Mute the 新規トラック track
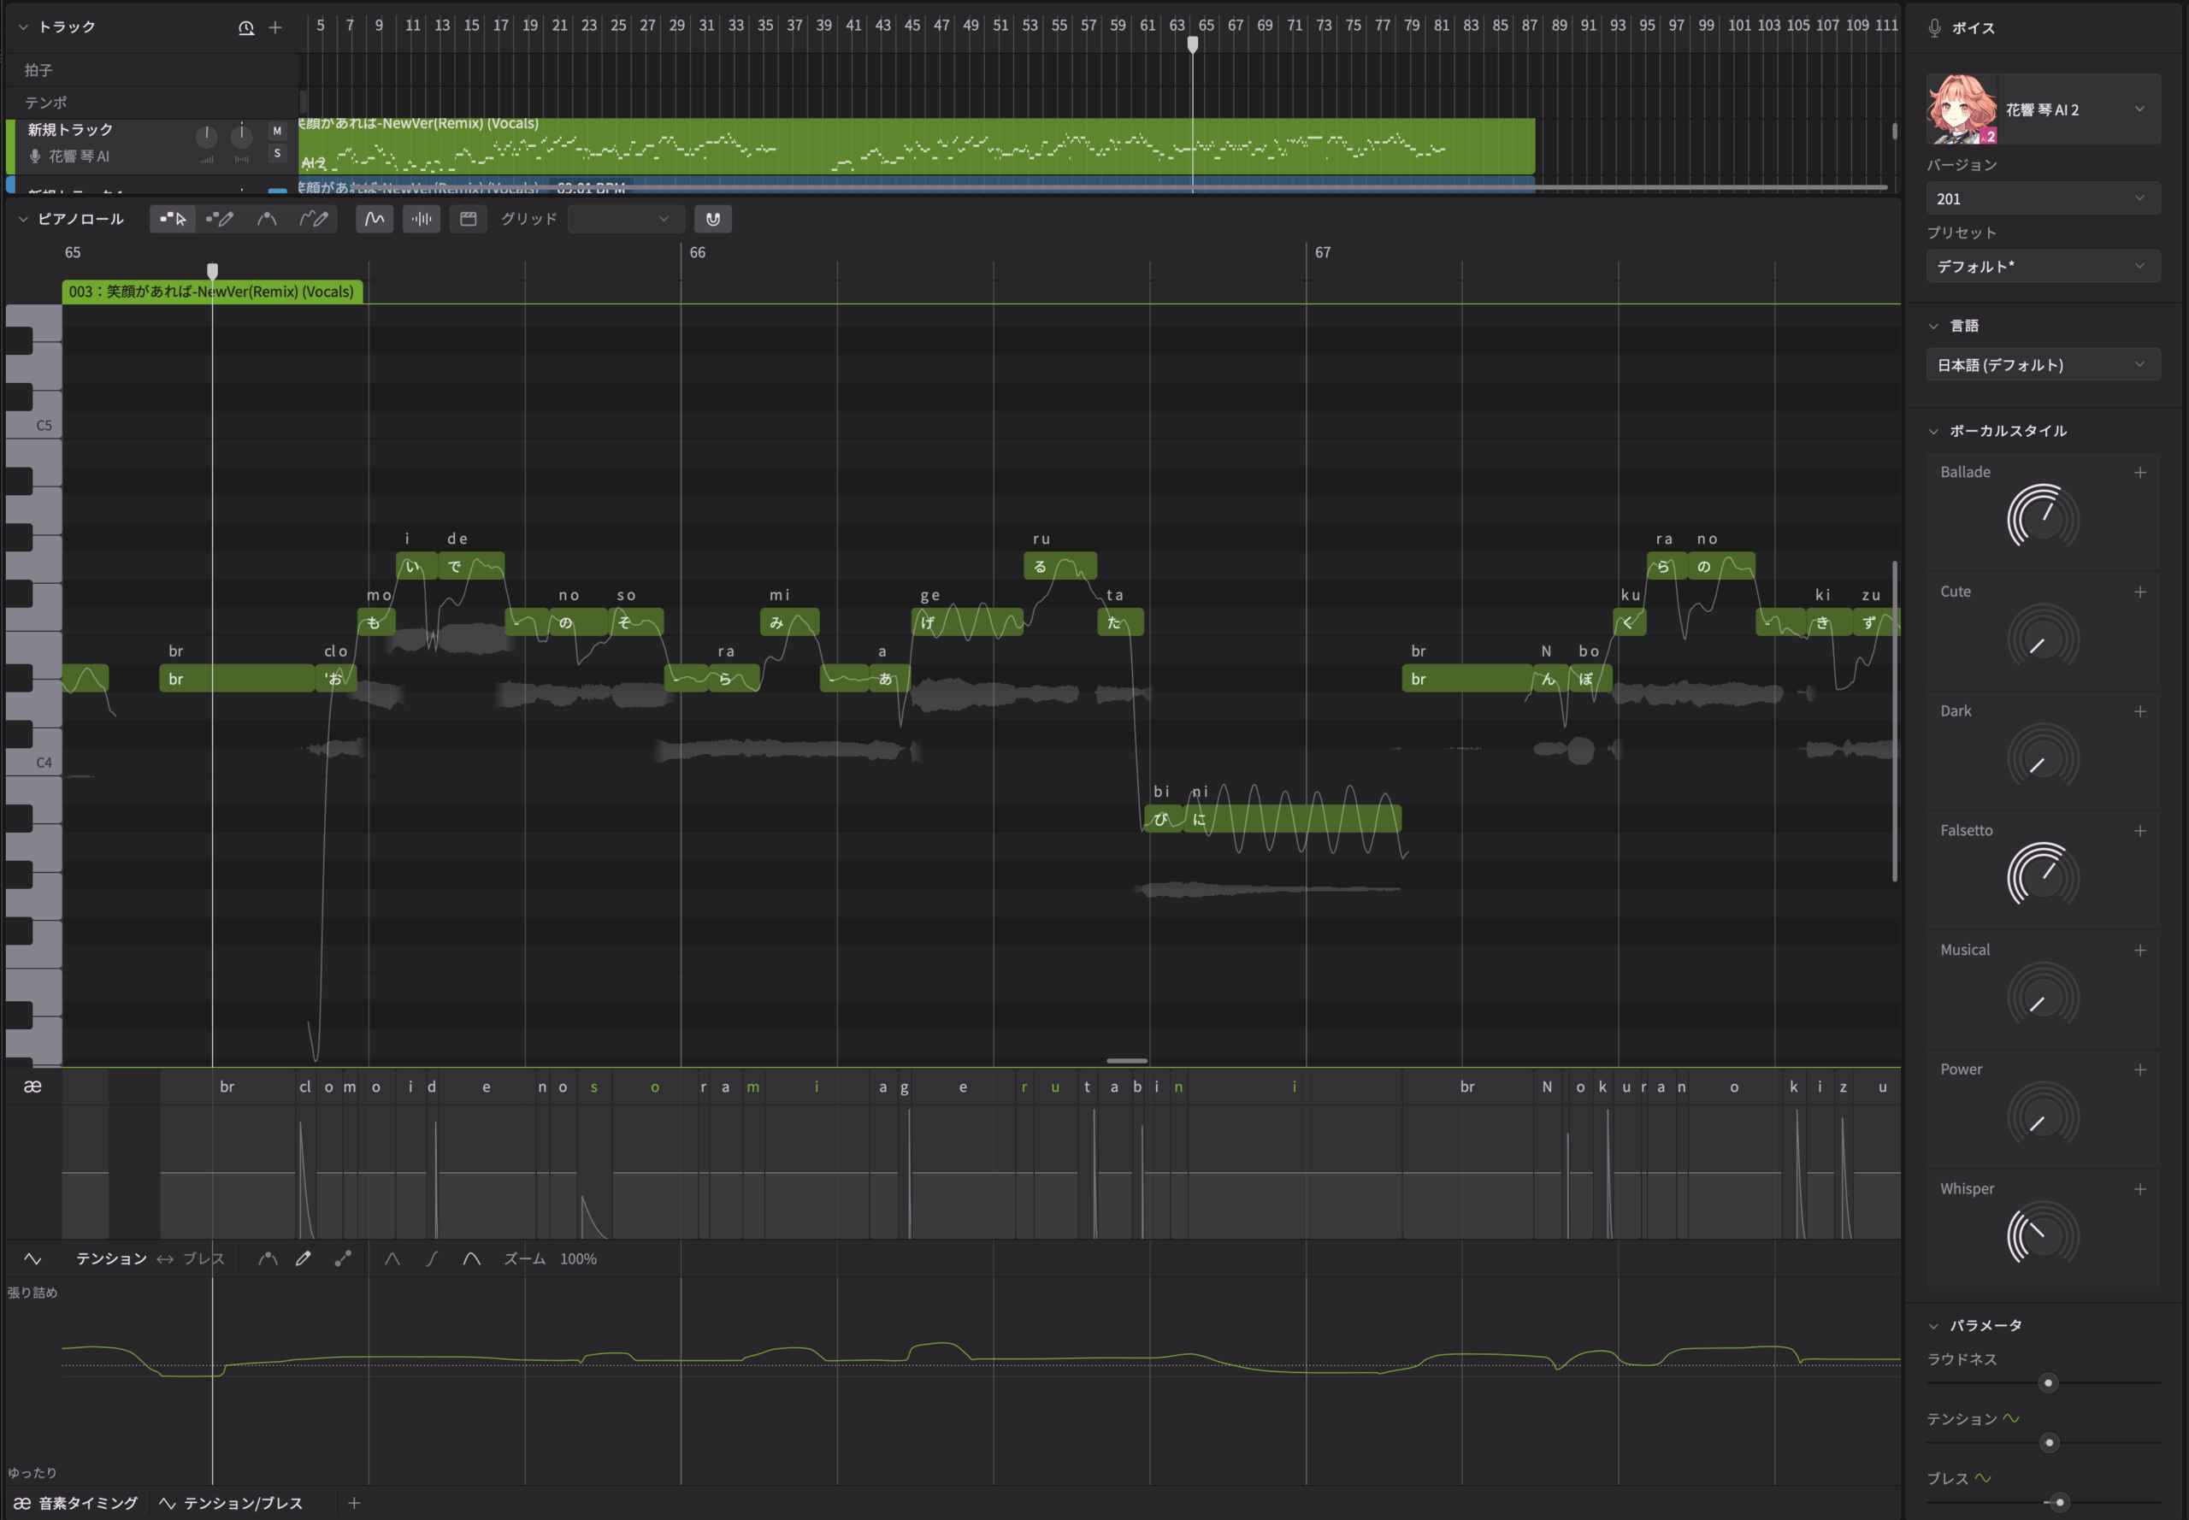The image size is (2189, 1520). (x=277, y=131)
